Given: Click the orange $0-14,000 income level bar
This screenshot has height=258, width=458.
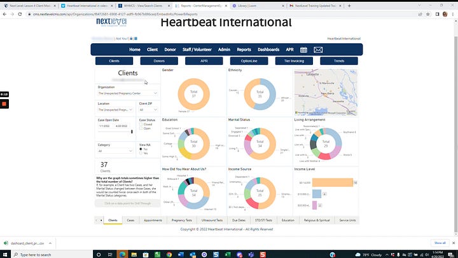Looking at the screenshot, I should [x=333, y=182].
